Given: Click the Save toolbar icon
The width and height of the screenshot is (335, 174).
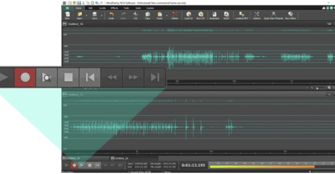Looking at the screenshot, I should 94,16.
